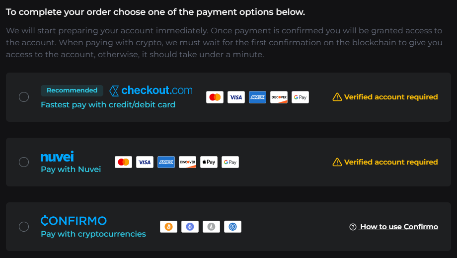
Task: Click the checkout.com Verified account required warning
Action: [x=385, y=97]
